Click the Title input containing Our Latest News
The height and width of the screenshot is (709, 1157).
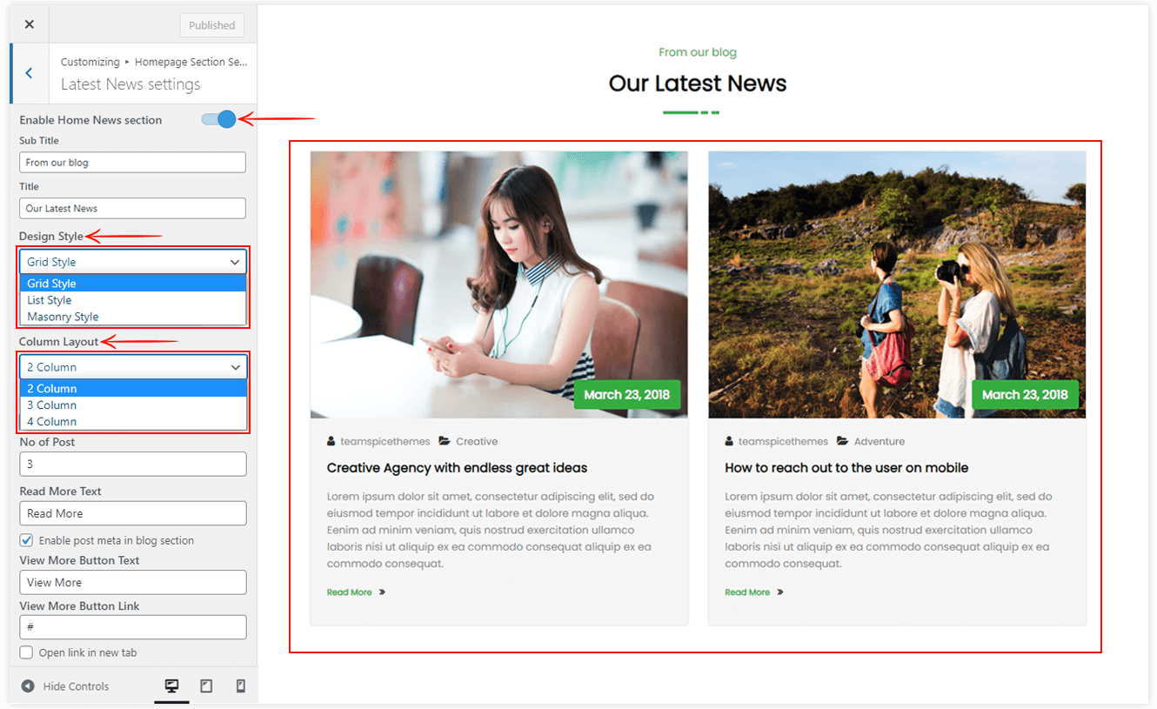(133, 209)
